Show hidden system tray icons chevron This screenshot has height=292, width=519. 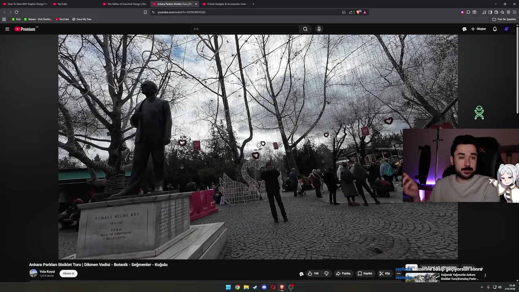483,287
